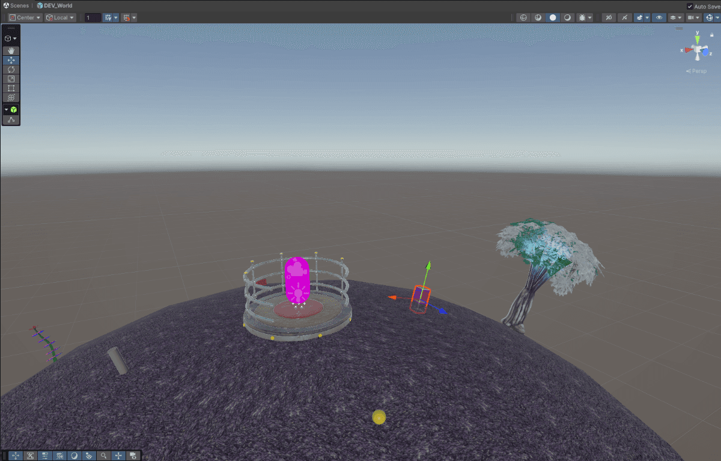Select the Move tool in the toolbar
The height and width of the screenshot is (461, 721).
[x=11, y=60]
